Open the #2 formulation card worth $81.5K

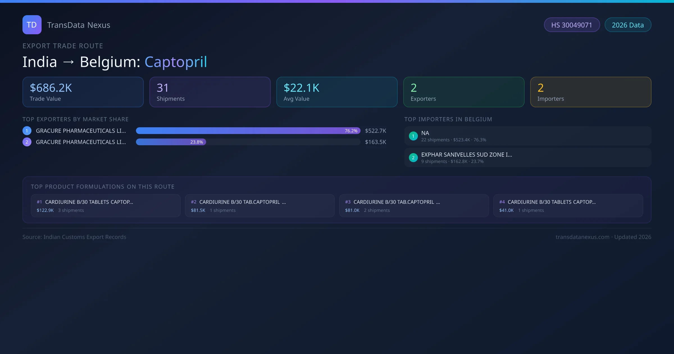tap(259, 206)
